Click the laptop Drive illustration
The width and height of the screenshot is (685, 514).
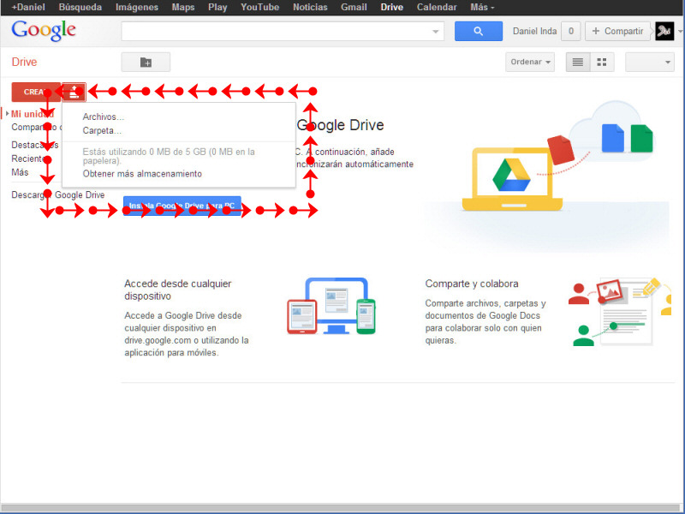click(512, 179)
